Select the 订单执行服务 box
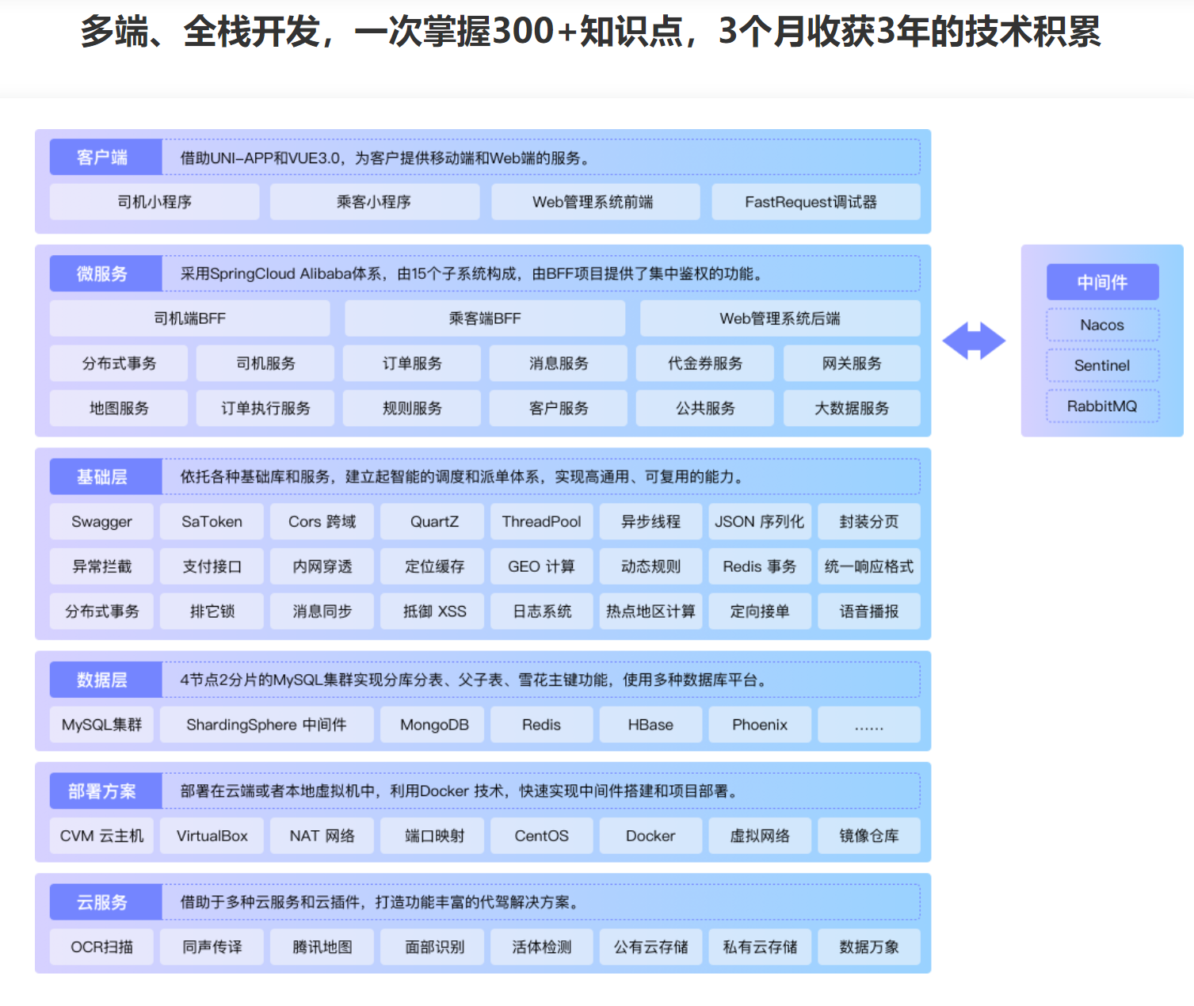Screen dimensions: 1194x1006 click(x=265, y=408)
